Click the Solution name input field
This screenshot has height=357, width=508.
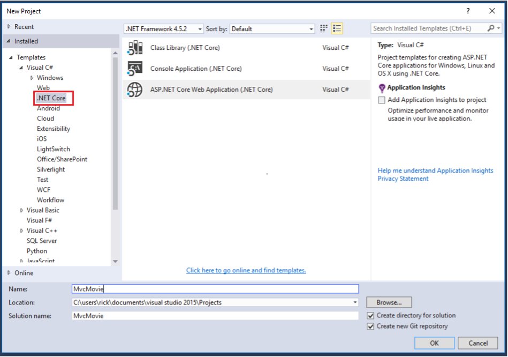coord(215,316)
